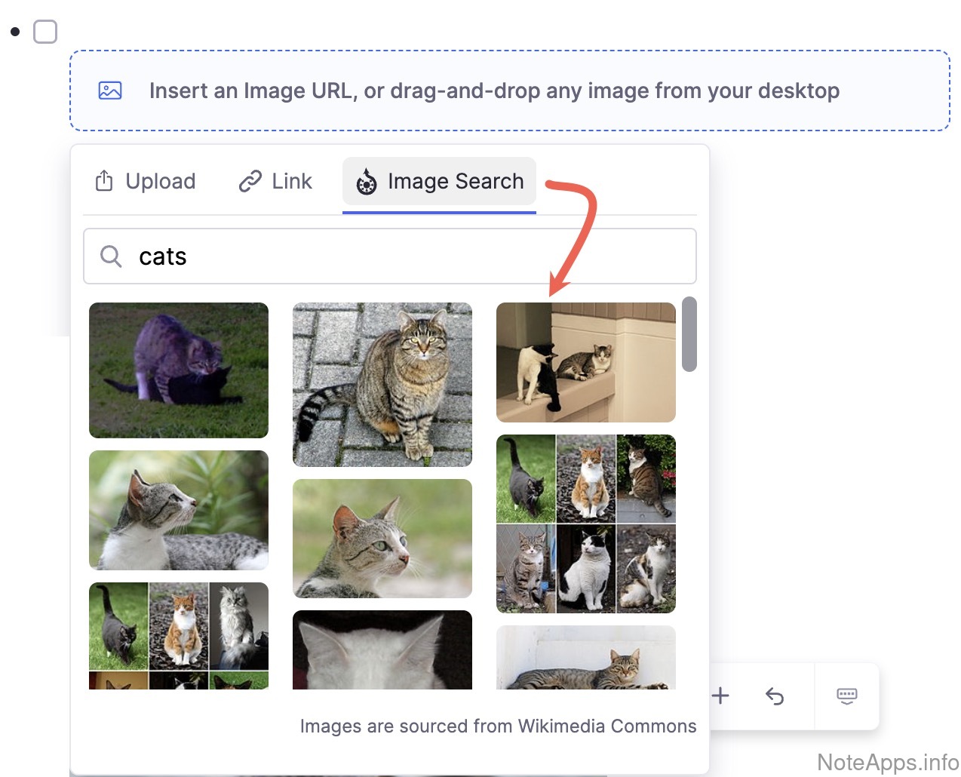Select the two cats on grass thumbnail
This screenshot has height=777, width=961.
click(x=179, y=370)
